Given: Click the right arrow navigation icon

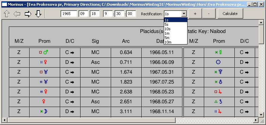Looking at the screenshot, I should 28,14.
